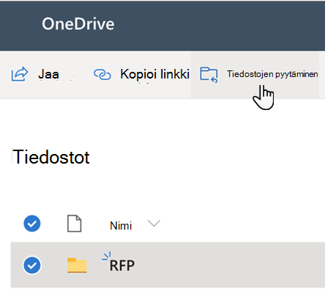Click the file type column icon
This screenshot has height=289, width=325.
point(74,224)
